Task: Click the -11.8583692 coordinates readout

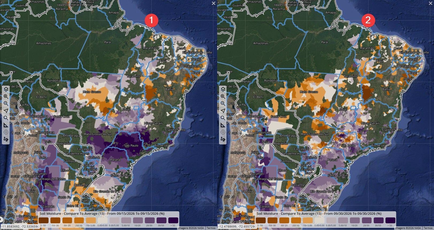Action: 20,227
